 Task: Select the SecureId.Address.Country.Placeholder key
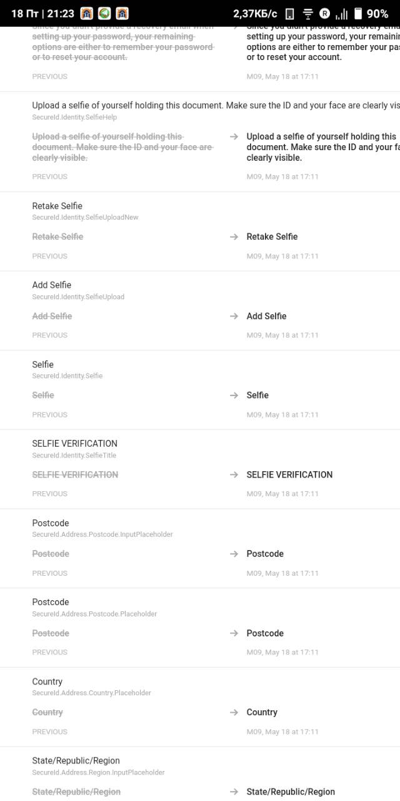[x=91, y=693]
